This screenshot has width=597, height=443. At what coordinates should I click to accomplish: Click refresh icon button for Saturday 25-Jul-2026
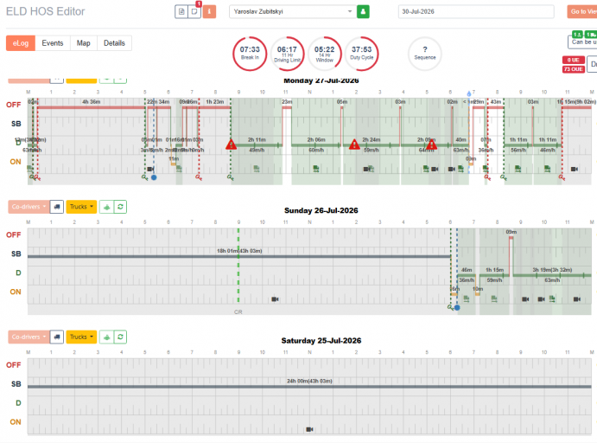point(120,337)
